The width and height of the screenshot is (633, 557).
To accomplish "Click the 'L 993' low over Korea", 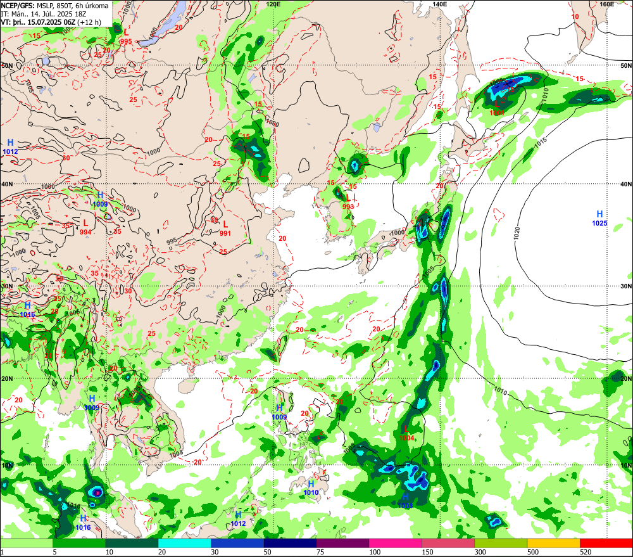I will click(348, 202).
